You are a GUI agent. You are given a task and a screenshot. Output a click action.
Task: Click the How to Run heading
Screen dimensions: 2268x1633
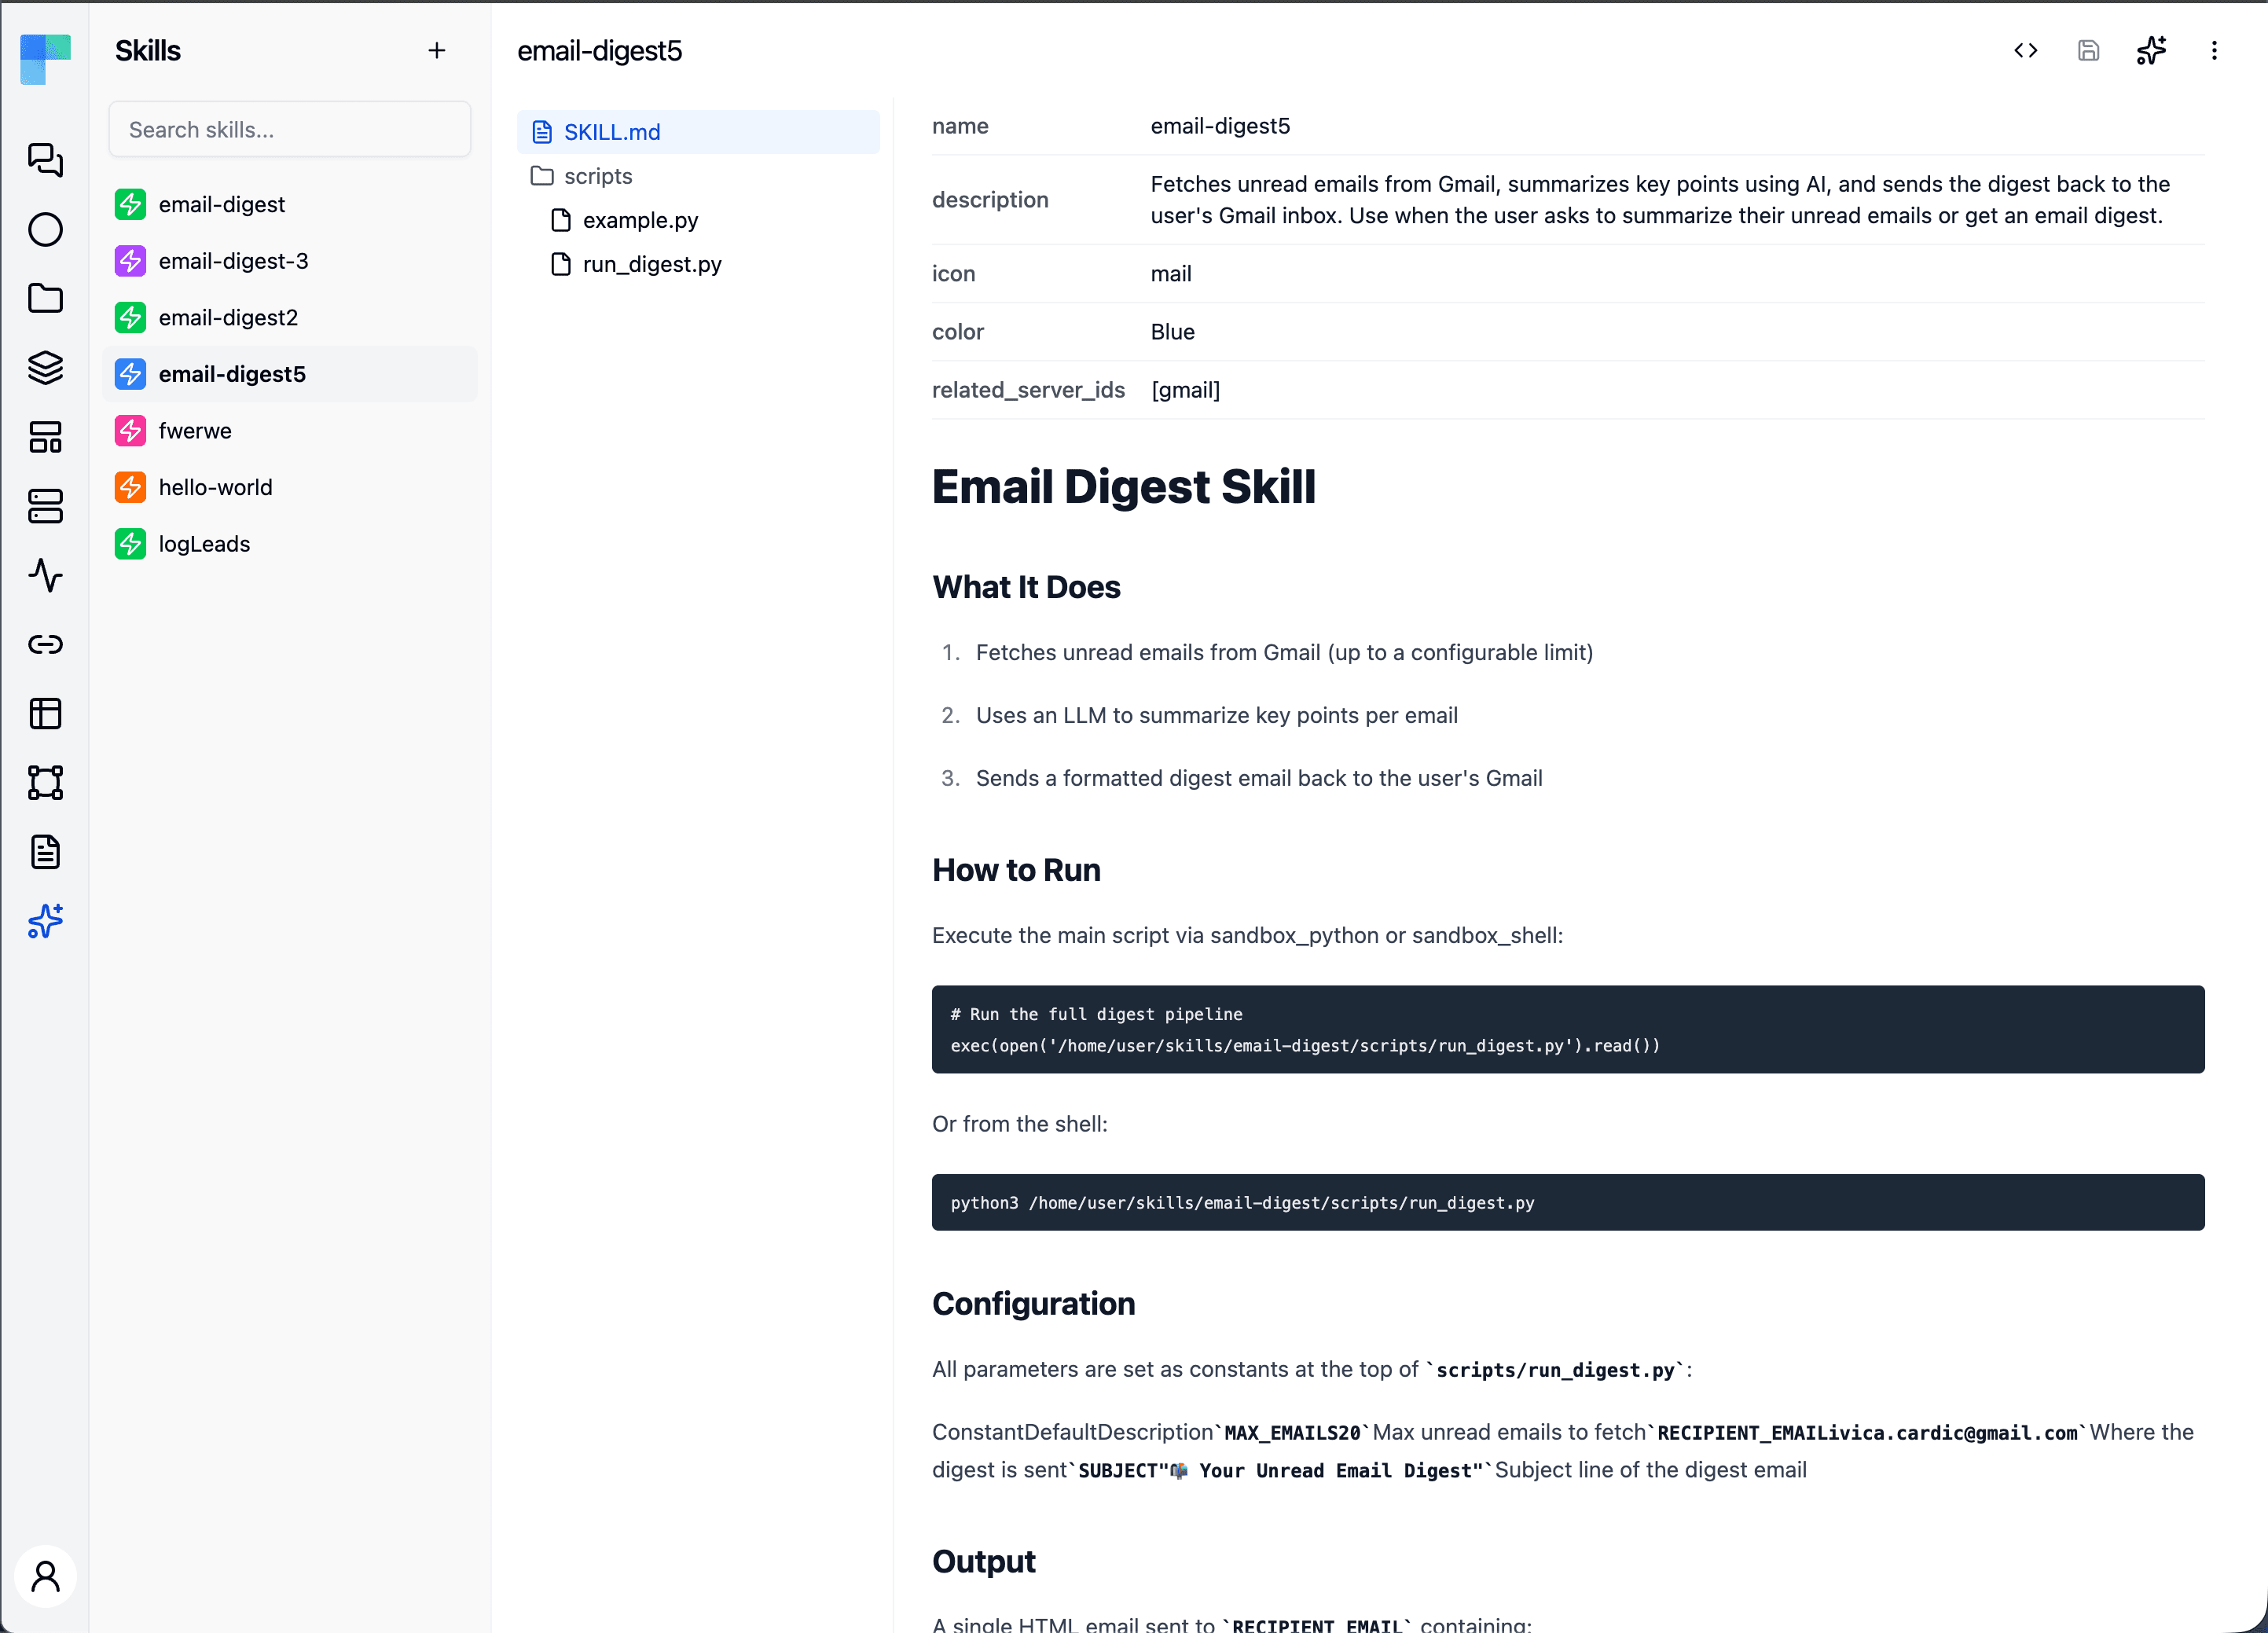tap(1016, 870)
